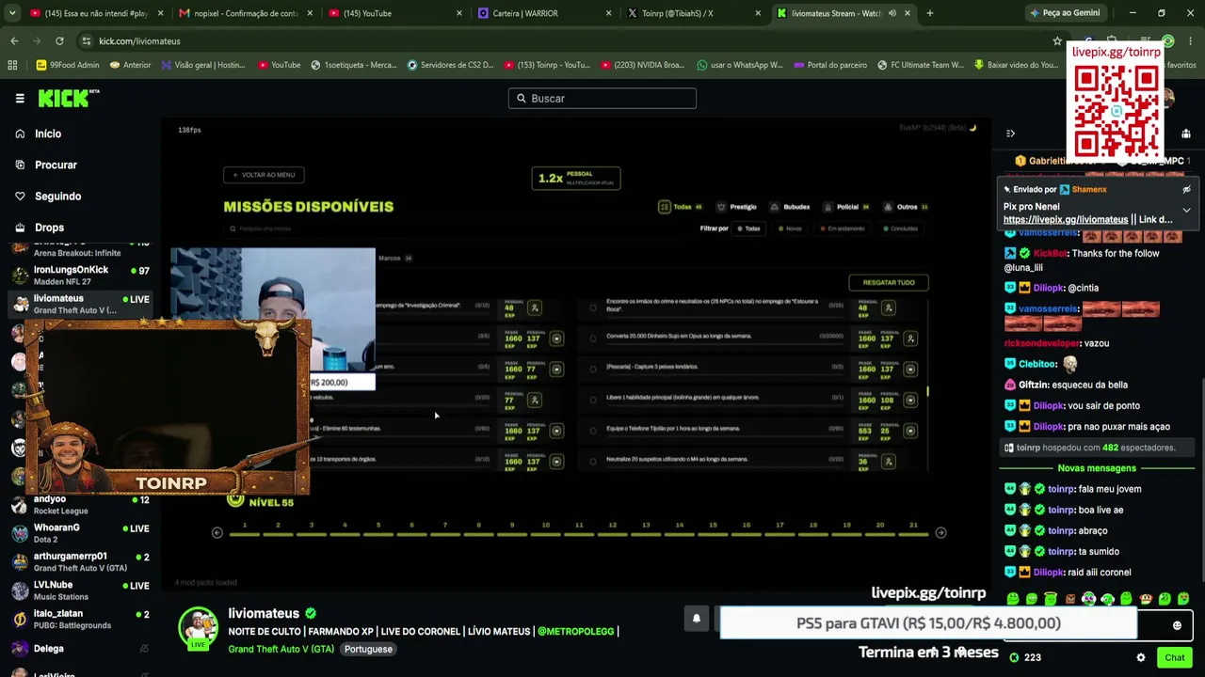Click reward icon for Libere 1 habilidade principal
This screenshot has height=677, width=1205.
pos(909,401)
